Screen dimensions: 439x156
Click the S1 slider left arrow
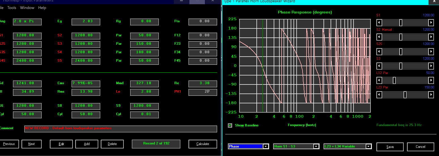click(x=379, y=23)
